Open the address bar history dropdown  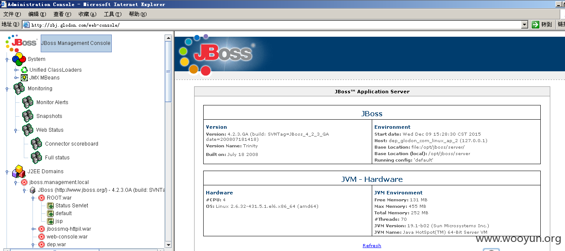pyautogui.click(x=525, y=25)
